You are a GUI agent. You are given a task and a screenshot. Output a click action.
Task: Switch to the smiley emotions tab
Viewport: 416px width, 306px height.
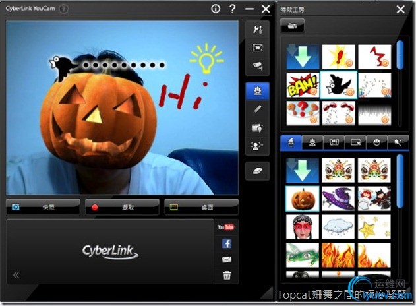tap(376, 143)
